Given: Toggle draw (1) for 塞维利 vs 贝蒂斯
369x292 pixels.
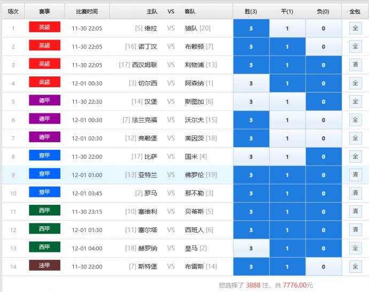Looking at the screenshot, I should coord(287,212).
